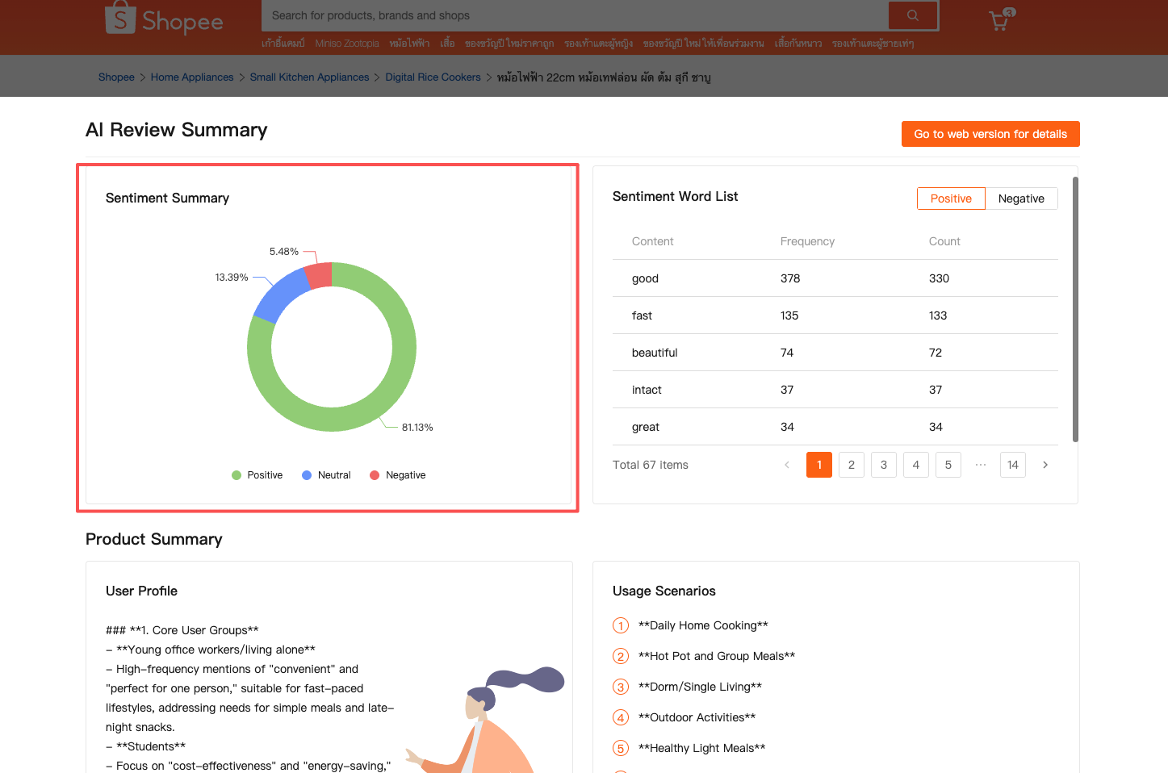
Task: Open the shopping cart
Action: click(999, 20)
